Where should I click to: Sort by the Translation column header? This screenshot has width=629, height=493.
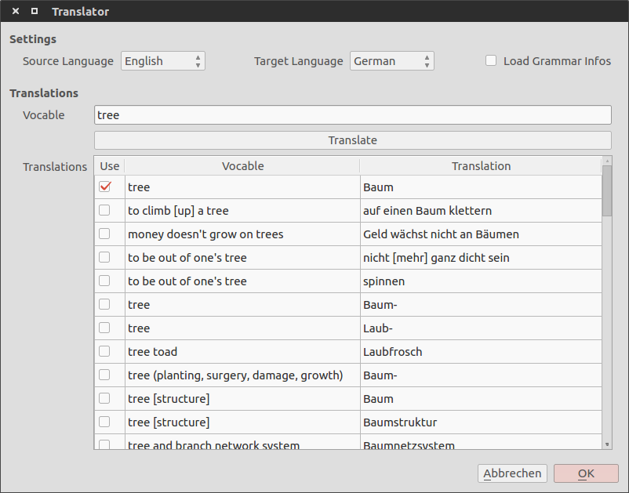(x=481, y=166)
